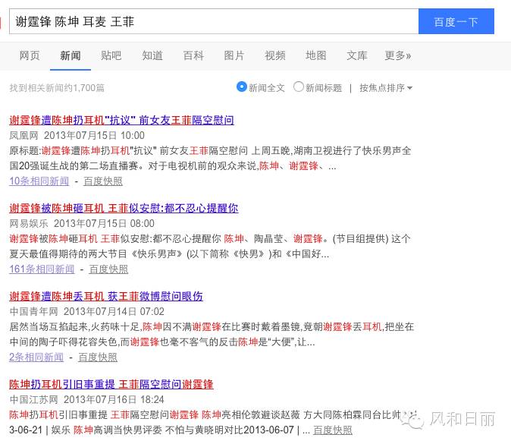This screenshot has width=511, height=444.
Task: Click the snippet starting 居然当场互掐起来
Action: click(212, 335)
